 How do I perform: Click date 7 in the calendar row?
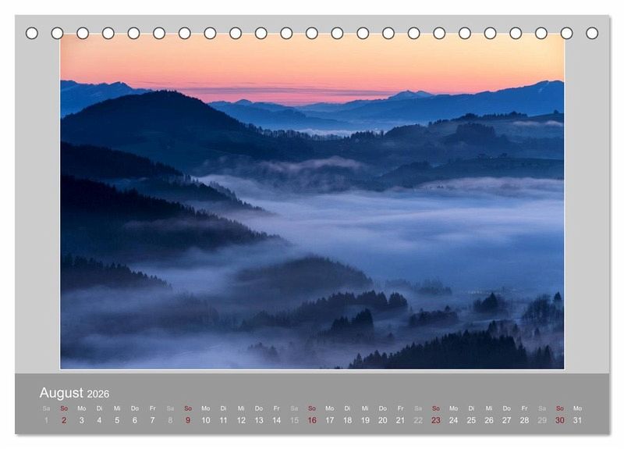click(152, 420)
